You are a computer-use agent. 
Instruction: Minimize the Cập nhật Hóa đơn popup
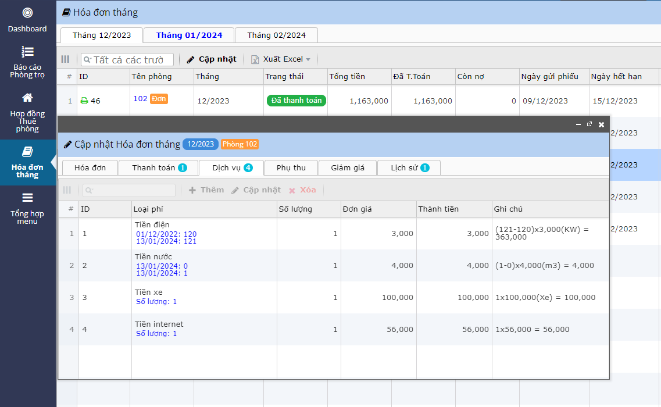pos(578,124)
